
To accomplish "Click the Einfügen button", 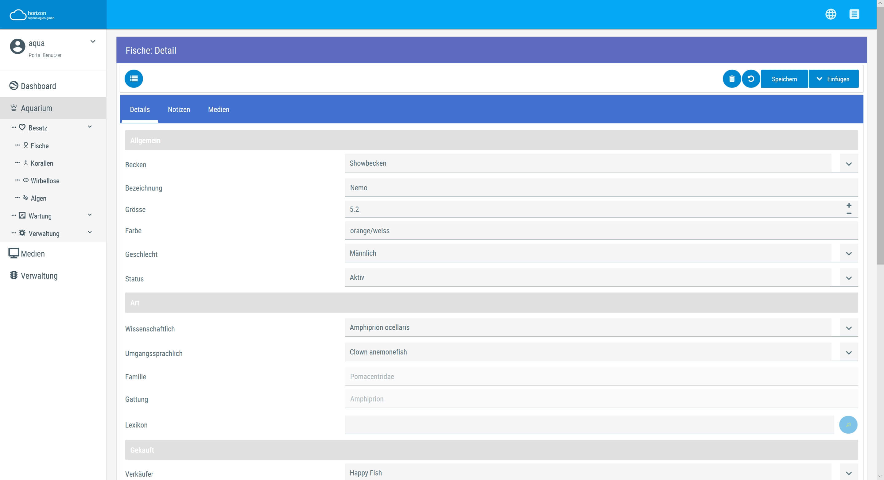I will pos(834,79).
